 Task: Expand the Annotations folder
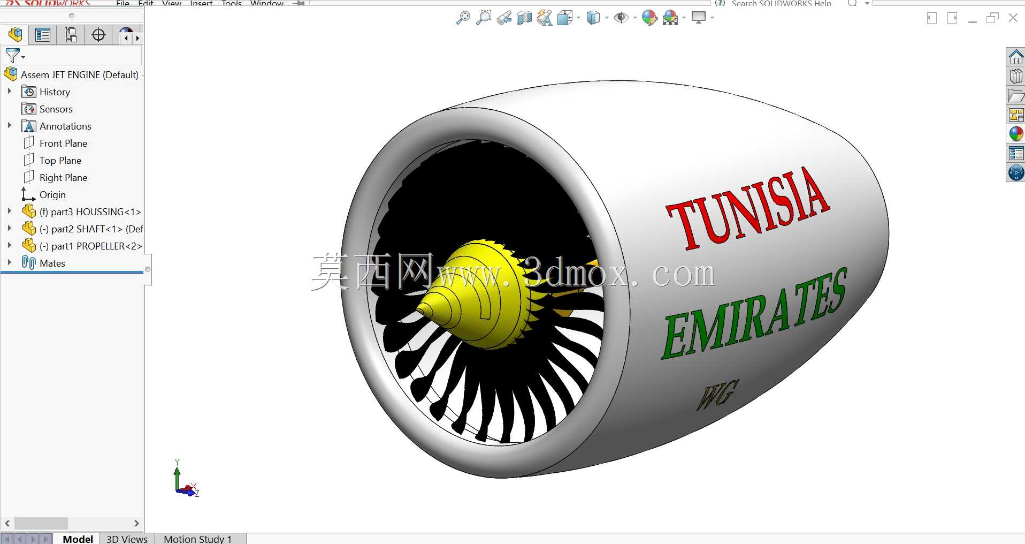[9, 126]
